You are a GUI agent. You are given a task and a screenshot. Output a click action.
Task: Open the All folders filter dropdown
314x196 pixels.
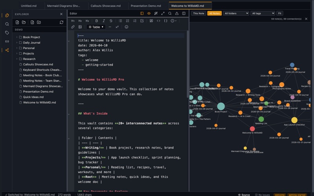tap(236, 13)
